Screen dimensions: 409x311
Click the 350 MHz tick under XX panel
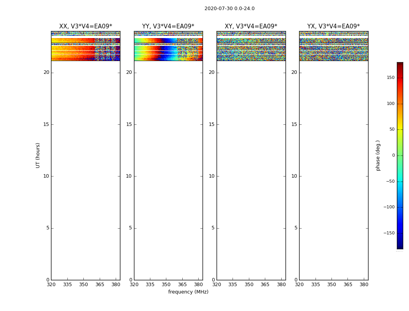pyautogui.click(x=83, y=285)
